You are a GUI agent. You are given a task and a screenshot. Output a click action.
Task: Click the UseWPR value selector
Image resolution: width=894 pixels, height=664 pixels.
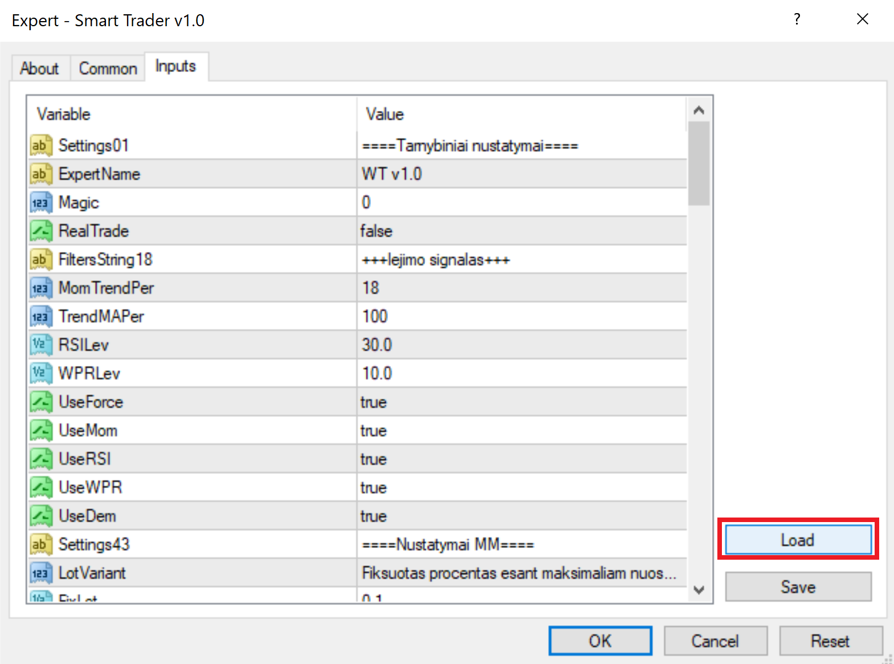click(522, 487)
